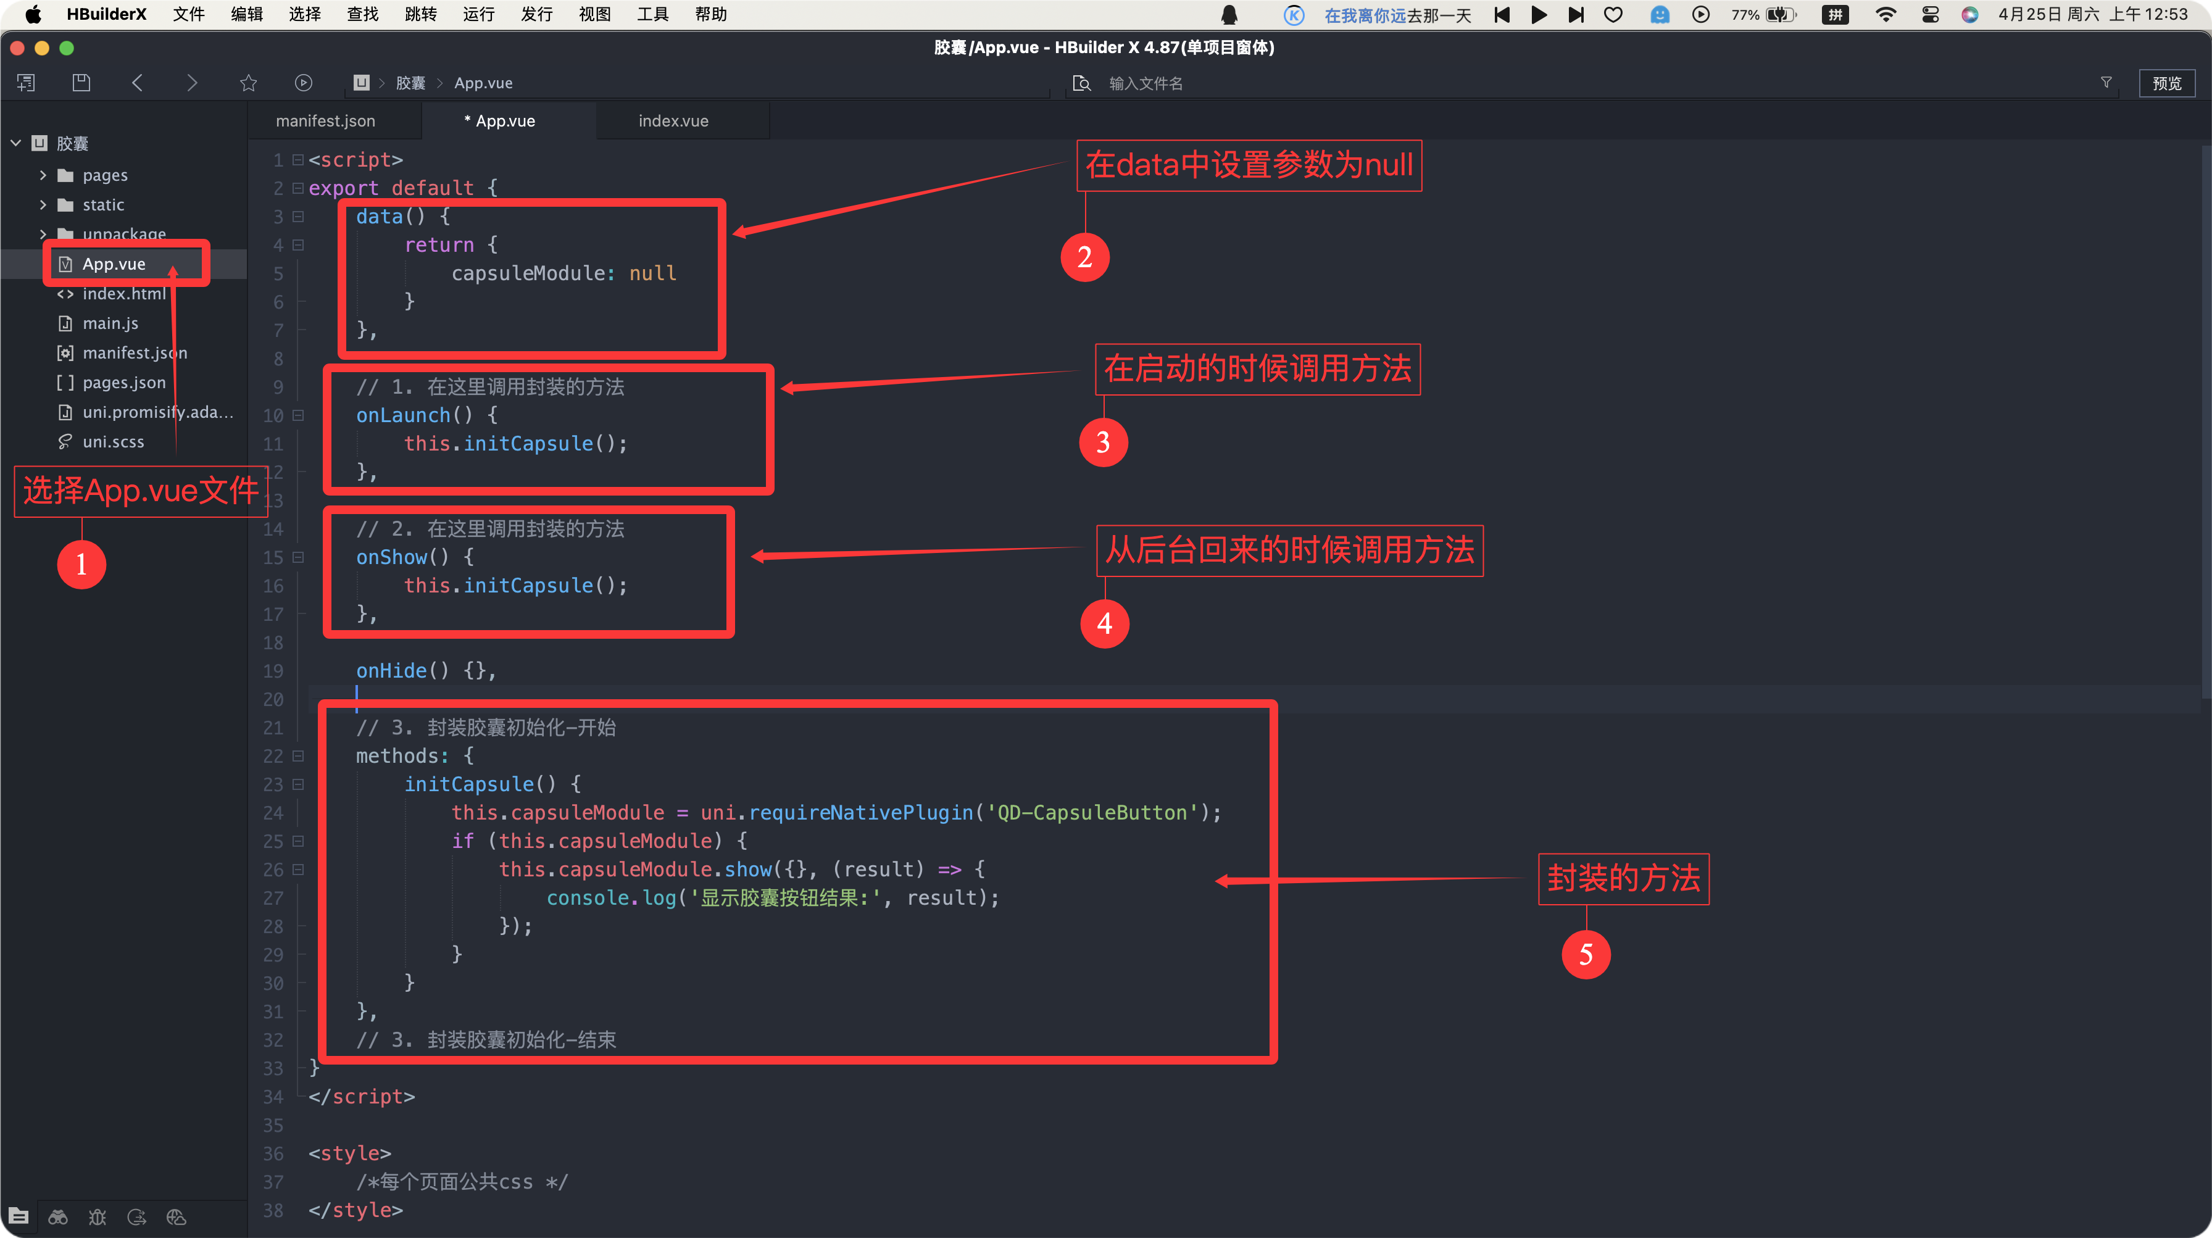This screenshot has width=2212, height=1238.
Task: Open main.js in the file tree
Action: 110,323
